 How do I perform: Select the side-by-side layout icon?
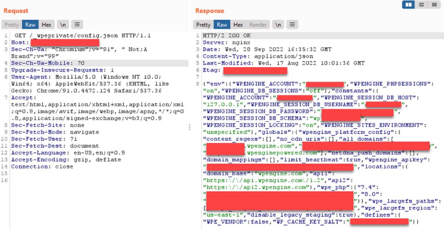click(x=408, y=5)
